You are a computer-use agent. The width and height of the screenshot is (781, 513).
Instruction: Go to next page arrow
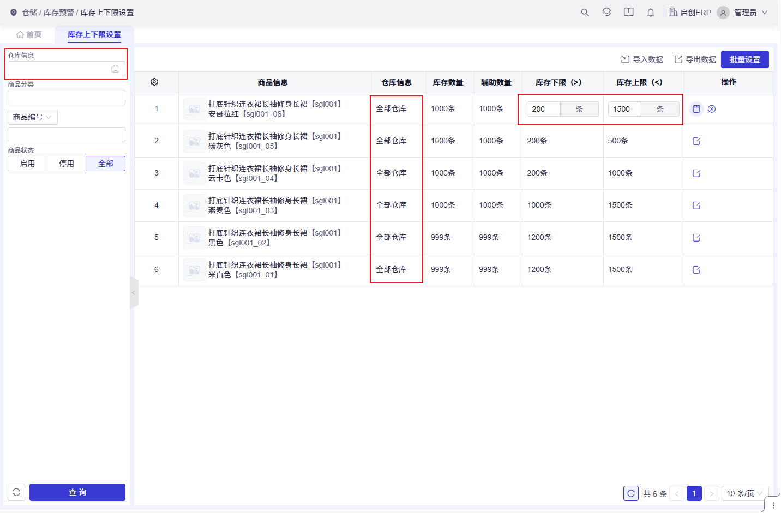click(712, 493)
